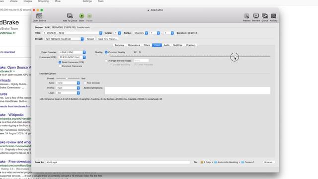Image resolution: width=318 pixels, height=179 pixels.
Task: Open the Video Encoder dropdown
Action: pyautogui.click(x=72, y=52)
